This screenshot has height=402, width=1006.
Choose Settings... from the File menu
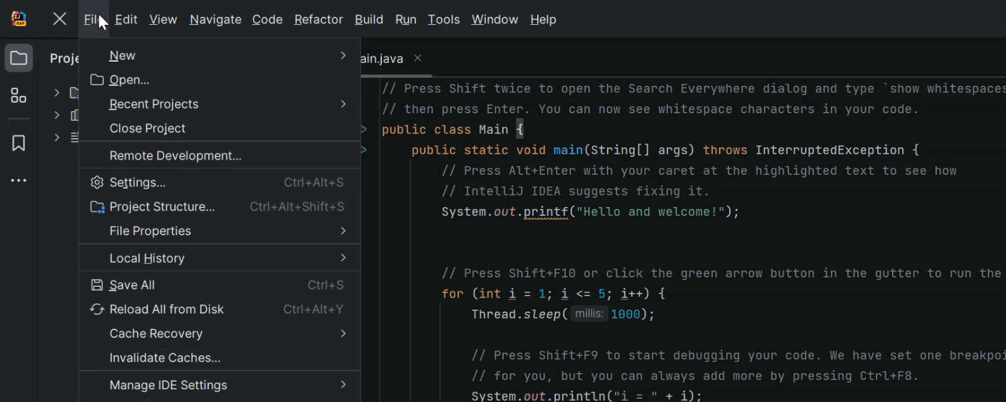tap(137, 182)
